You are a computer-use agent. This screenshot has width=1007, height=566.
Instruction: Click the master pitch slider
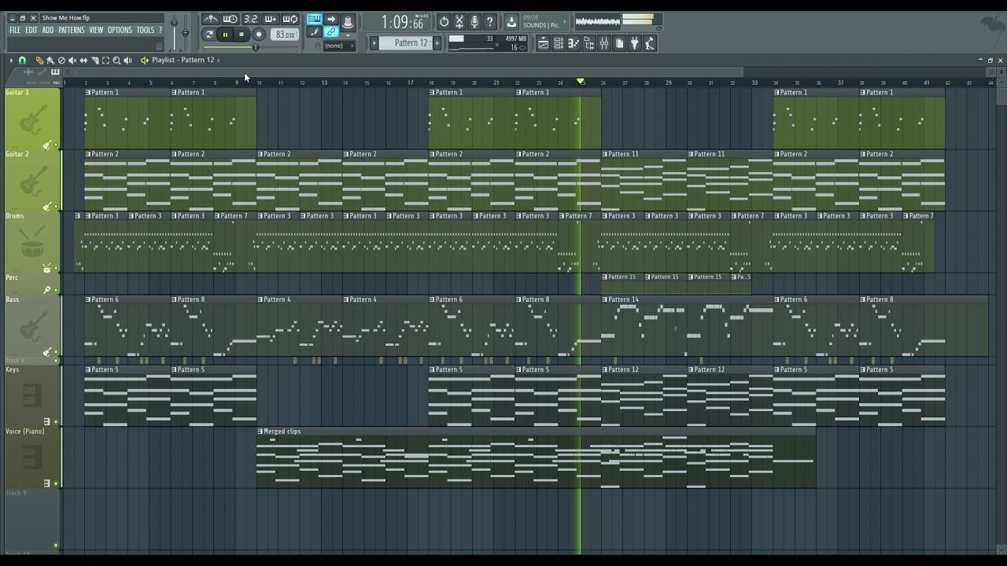[185, 31]
